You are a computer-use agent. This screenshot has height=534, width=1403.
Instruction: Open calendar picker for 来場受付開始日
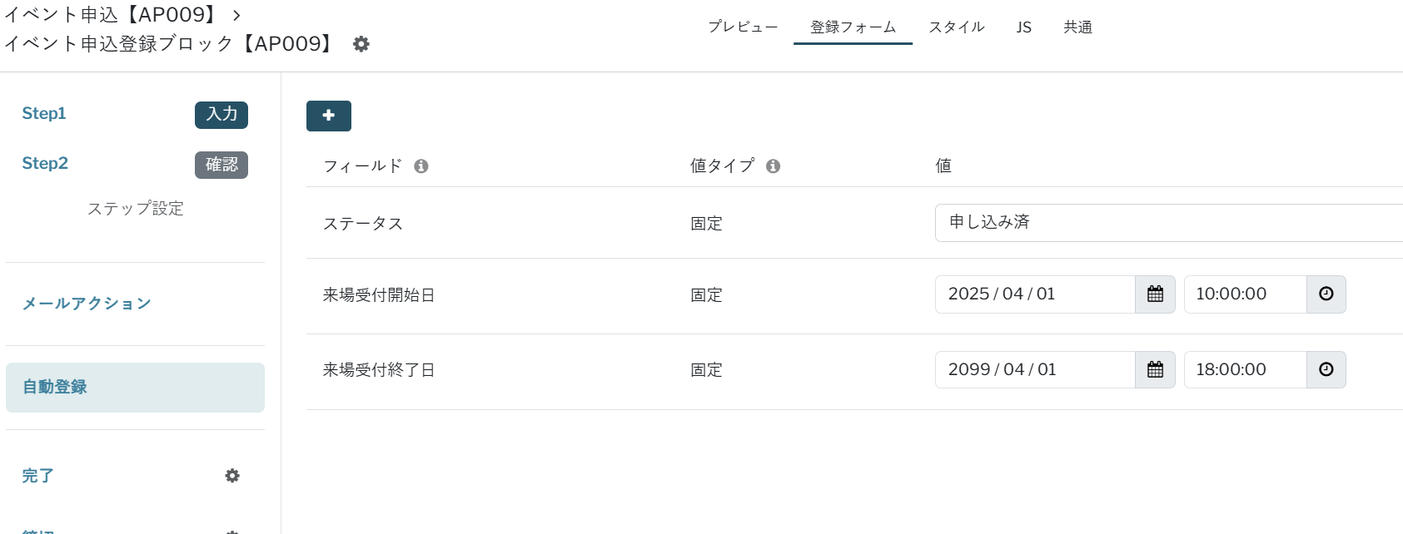1155,294
